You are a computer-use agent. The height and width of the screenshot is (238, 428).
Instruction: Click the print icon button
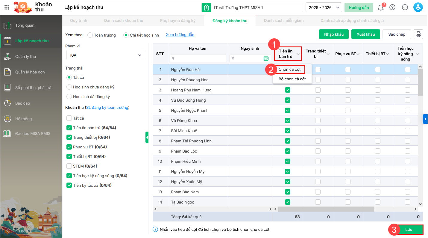pos(418,34)
